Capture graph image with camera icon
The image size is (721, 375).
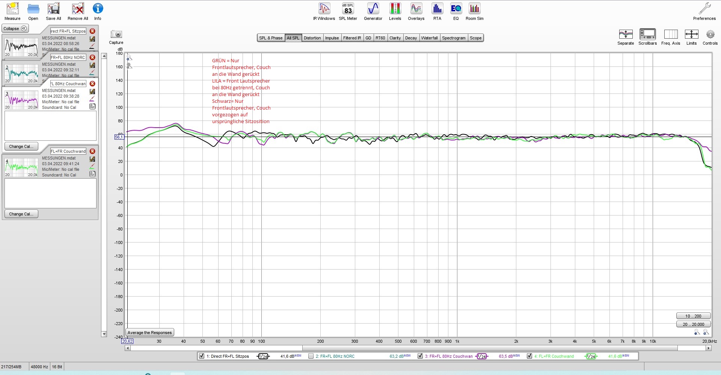(116, 35)
